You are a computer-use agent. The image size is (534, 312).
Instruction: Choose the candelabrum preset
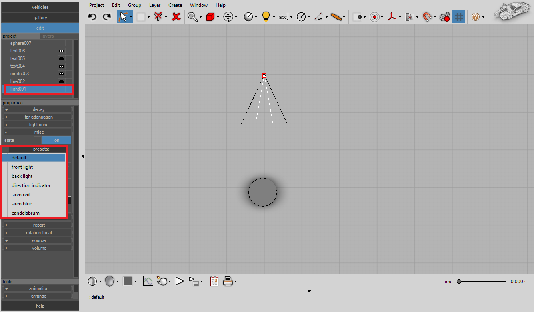coord(34,213)
